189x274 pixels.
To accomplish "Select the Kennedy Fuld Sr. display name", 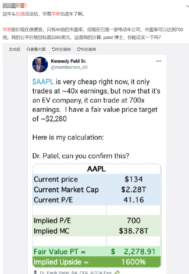I will click(x=69, y=61).
